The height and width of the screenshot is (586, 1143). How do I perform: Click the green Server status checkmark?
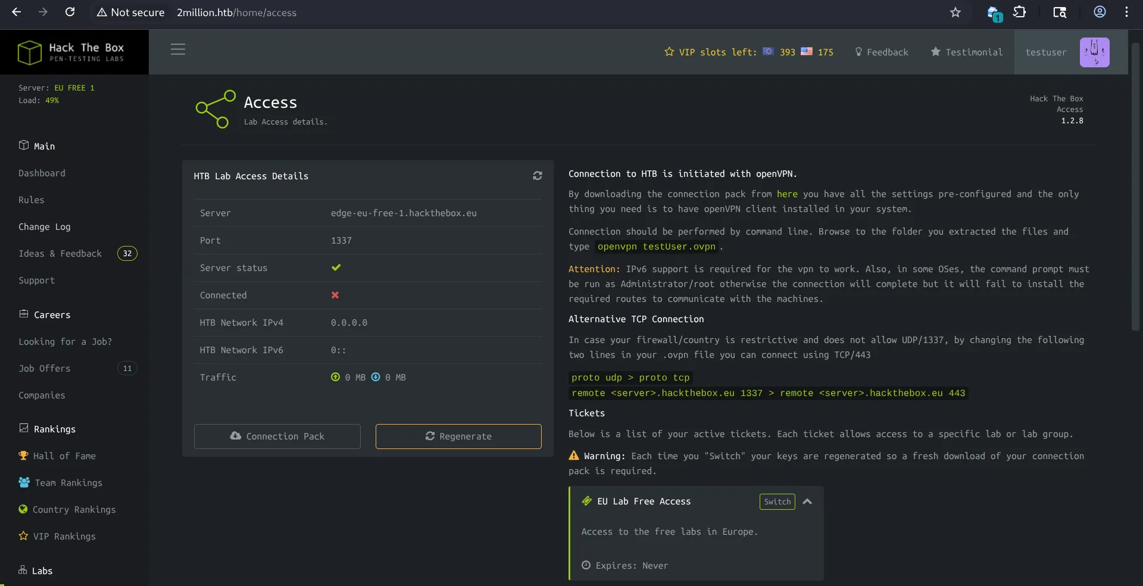[336, 267]
